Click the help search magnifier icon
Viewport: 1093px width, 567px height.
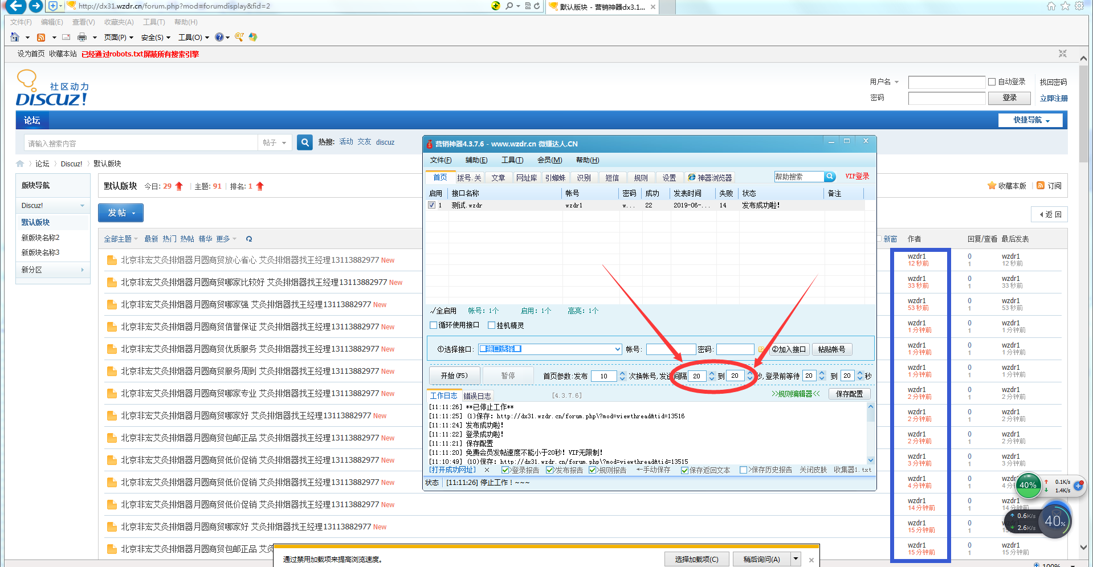[x=830, y=177]
